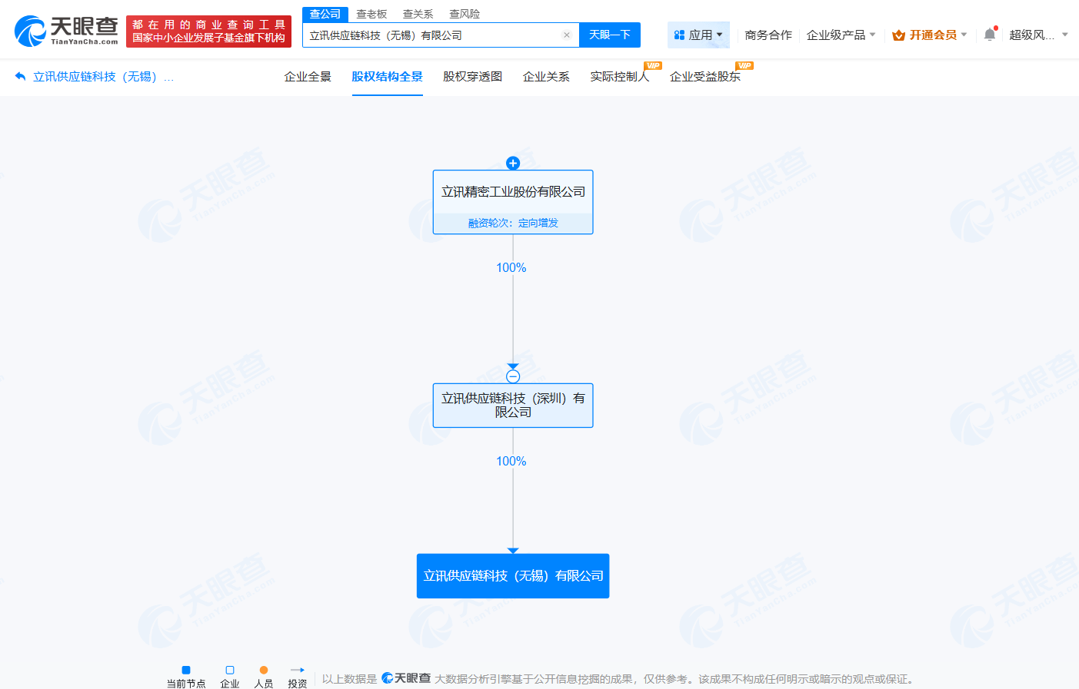Click the 投资 arrow legend icon
Screen dimensions: 1079x689
point(298,670)
